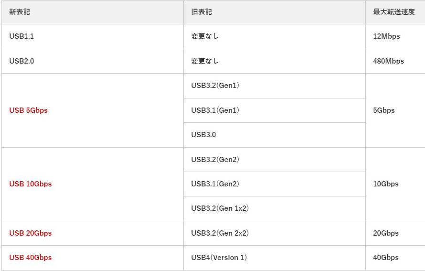Click the 最大転送速度 column header
The image size is (425, 271).
point(394,12)
